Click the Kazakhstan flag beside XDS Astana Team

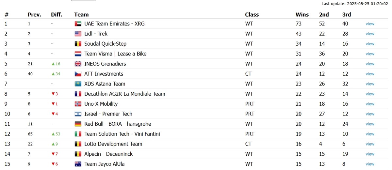pos(78,84)
